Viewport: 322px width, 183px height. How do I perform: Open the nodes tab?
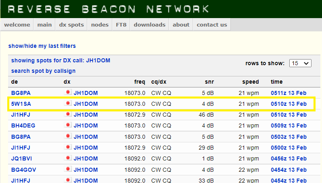pyautogui.click(x=100, y=25)
